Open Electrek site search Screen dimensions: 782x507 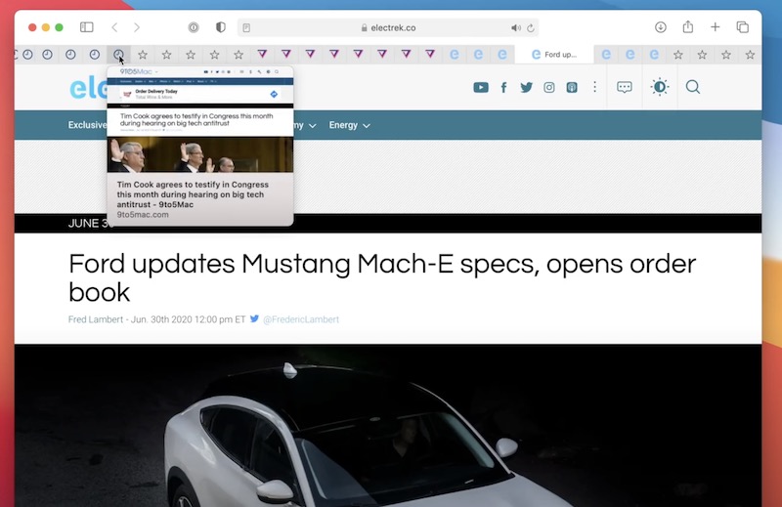[693, 87]
